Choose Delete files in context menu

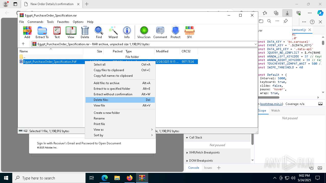[120, 100]
